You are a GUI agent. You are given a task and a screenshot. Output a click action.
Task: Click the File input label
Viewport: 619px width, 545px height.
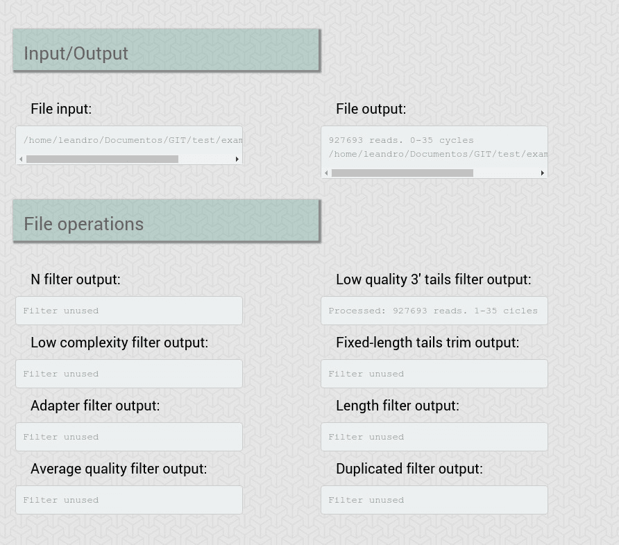pyautogui.click(x=61, y=109)
